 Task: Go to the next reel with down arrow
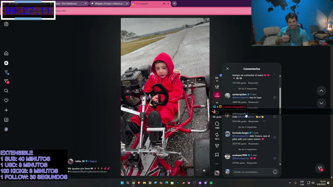[x=321, y=103]
